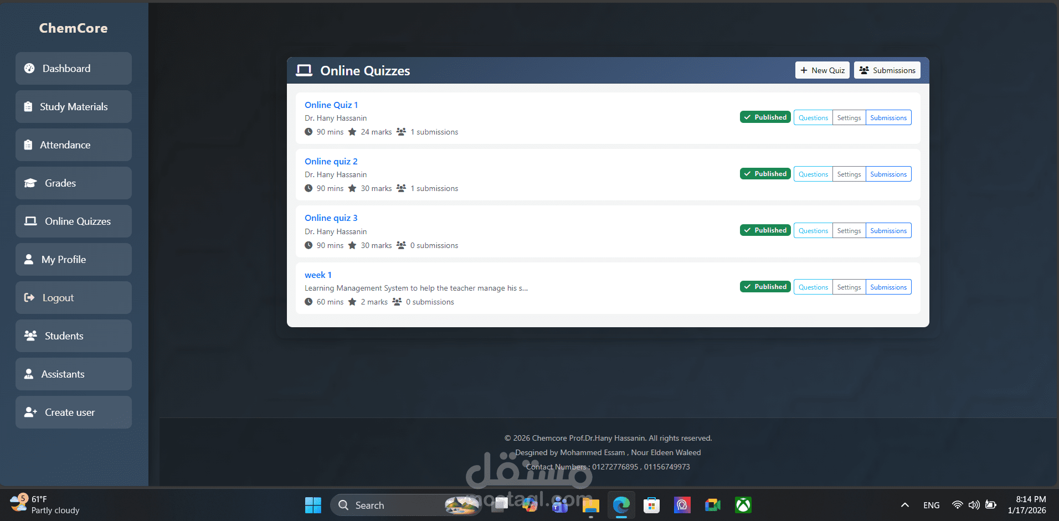Open the volume speaker tray icon
The height and width of the screenshot is (521, 1059).
tap(974, 505)
